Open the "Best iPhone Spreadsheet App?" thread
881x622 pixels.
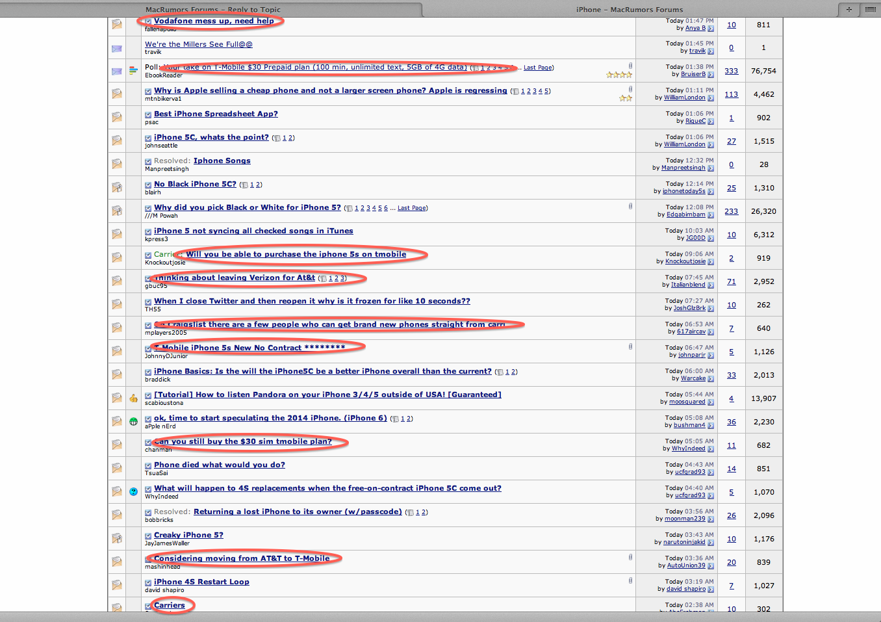216,114
